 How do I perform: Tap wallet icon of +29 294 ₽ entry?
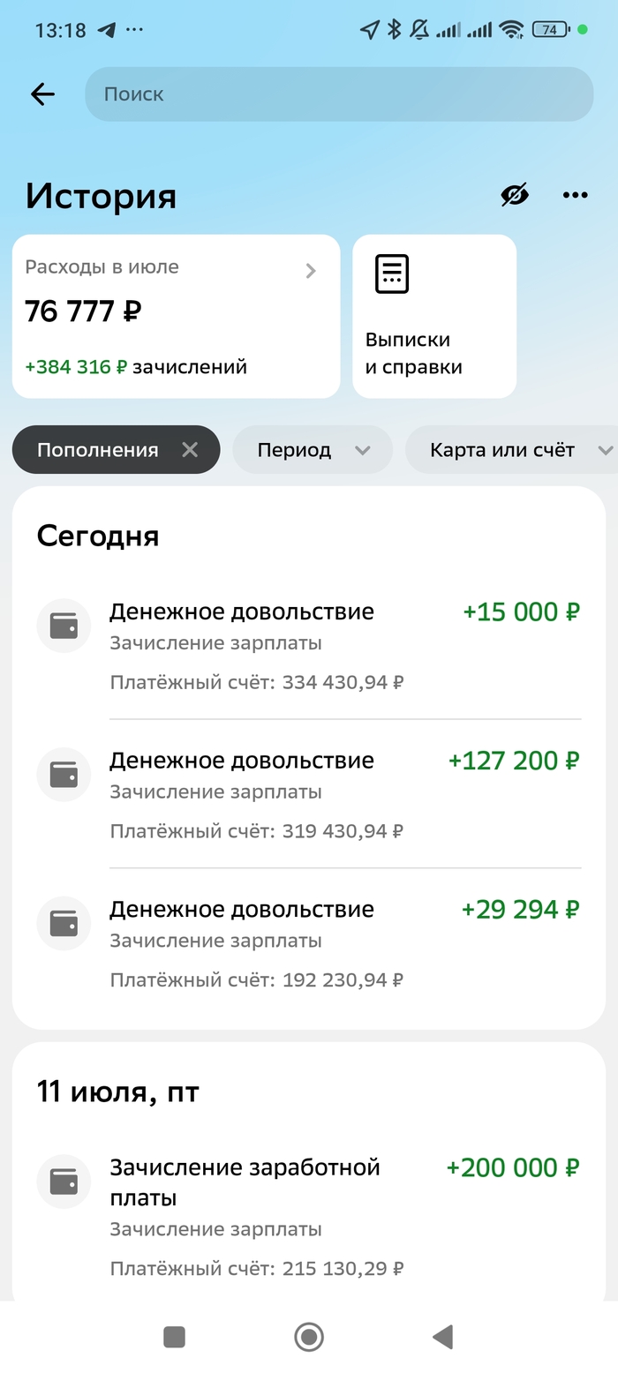(x=64, y=923)
